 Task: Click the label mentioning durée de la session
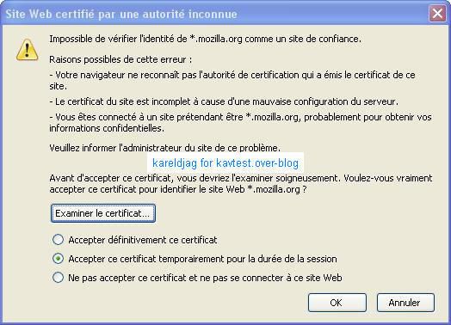click(x=202, y=259)
